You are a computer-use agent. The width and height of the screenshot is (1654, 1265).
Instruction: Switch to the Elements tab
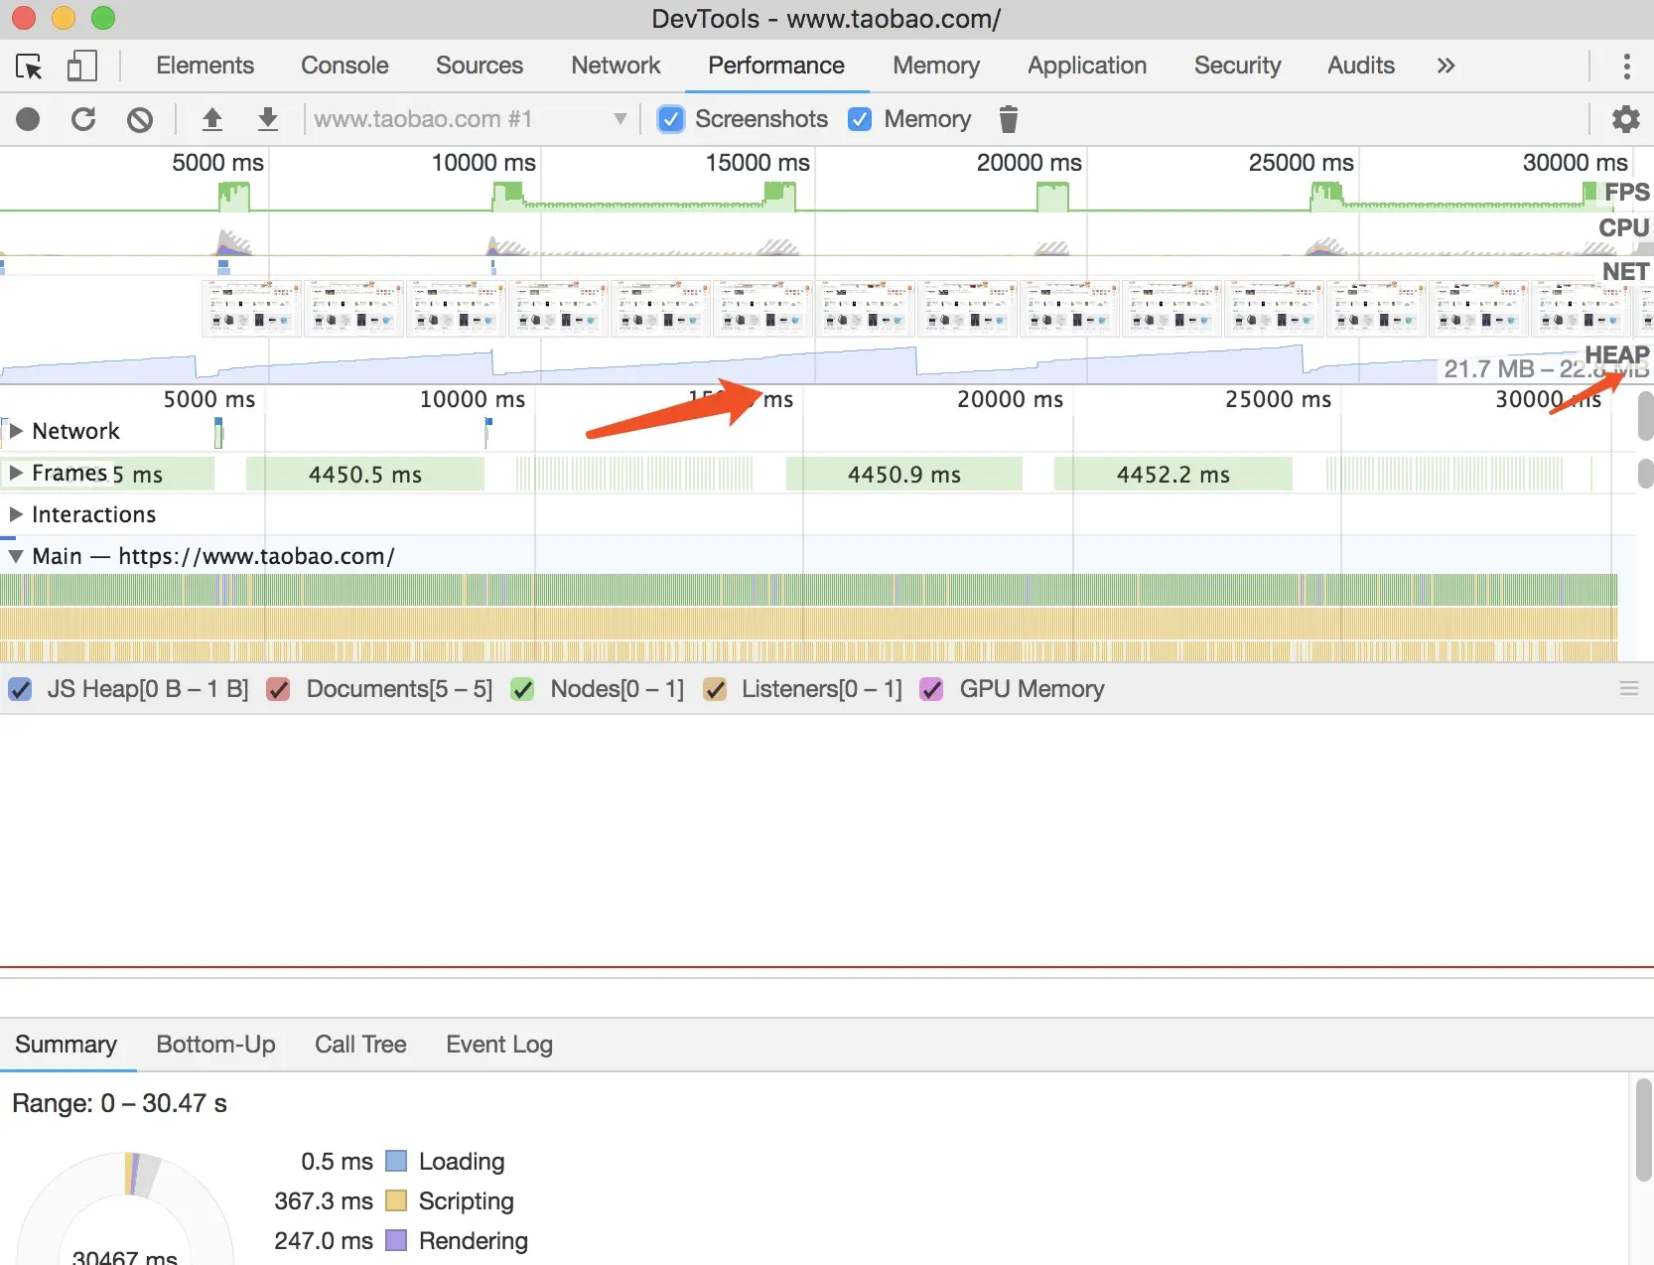pos(206,66)
